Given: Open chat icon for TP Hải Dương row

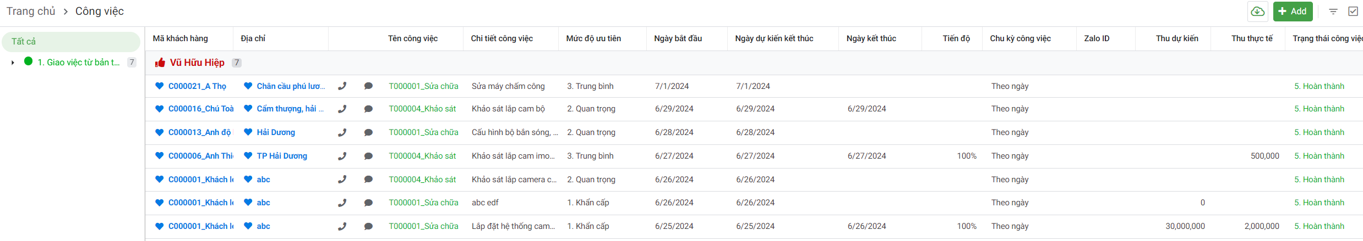Looking at the screenshot, I should pos(368,156).
